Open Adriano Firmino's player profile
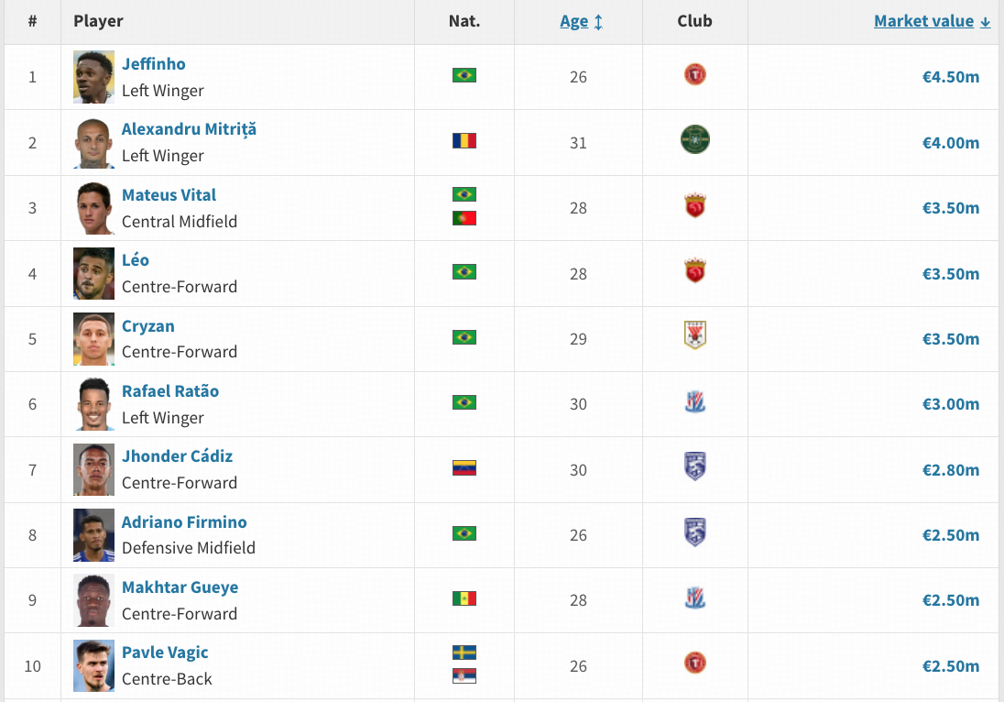The image size is (1004, 702). pyautogui.click(x=184, y=522)
